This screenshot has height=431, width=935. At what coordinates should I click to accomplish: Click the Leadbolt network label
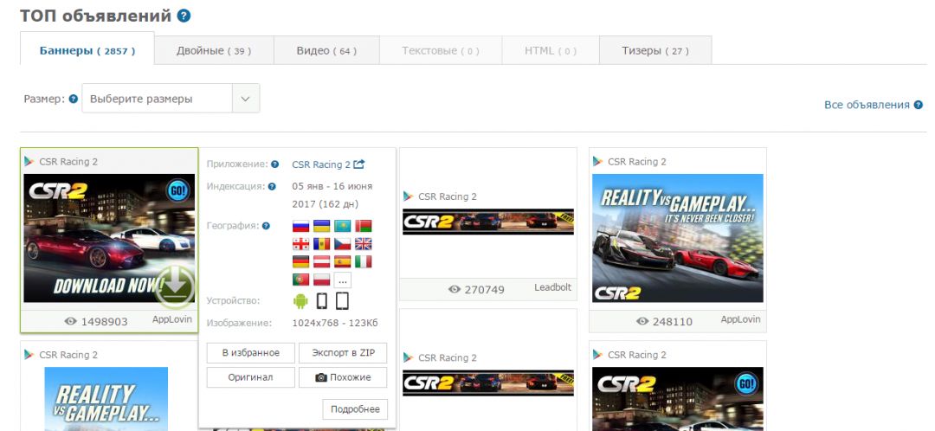coord(552,287)
